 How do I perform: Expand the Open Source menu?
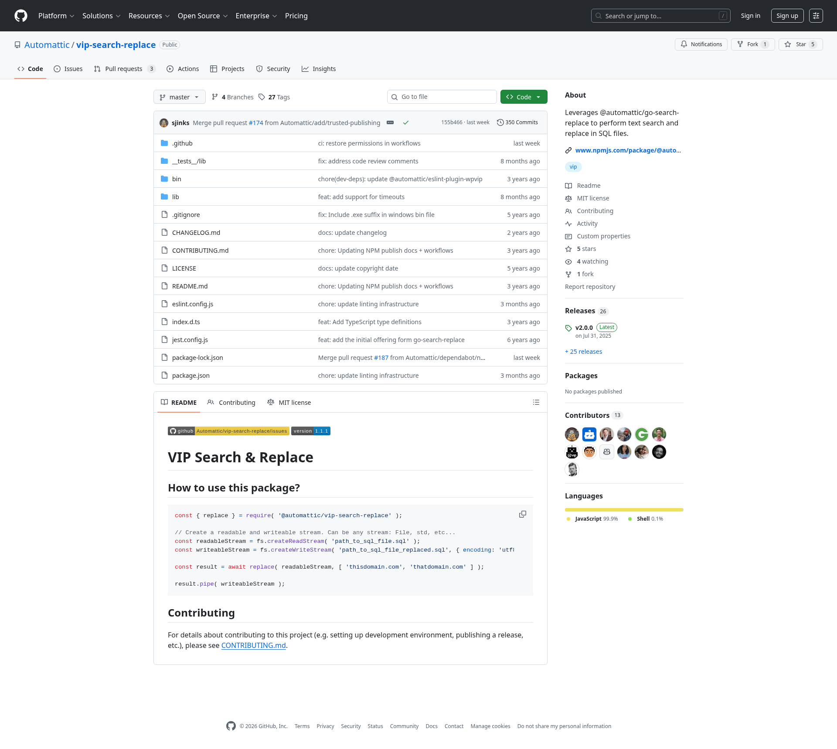[x=203, y=16]
